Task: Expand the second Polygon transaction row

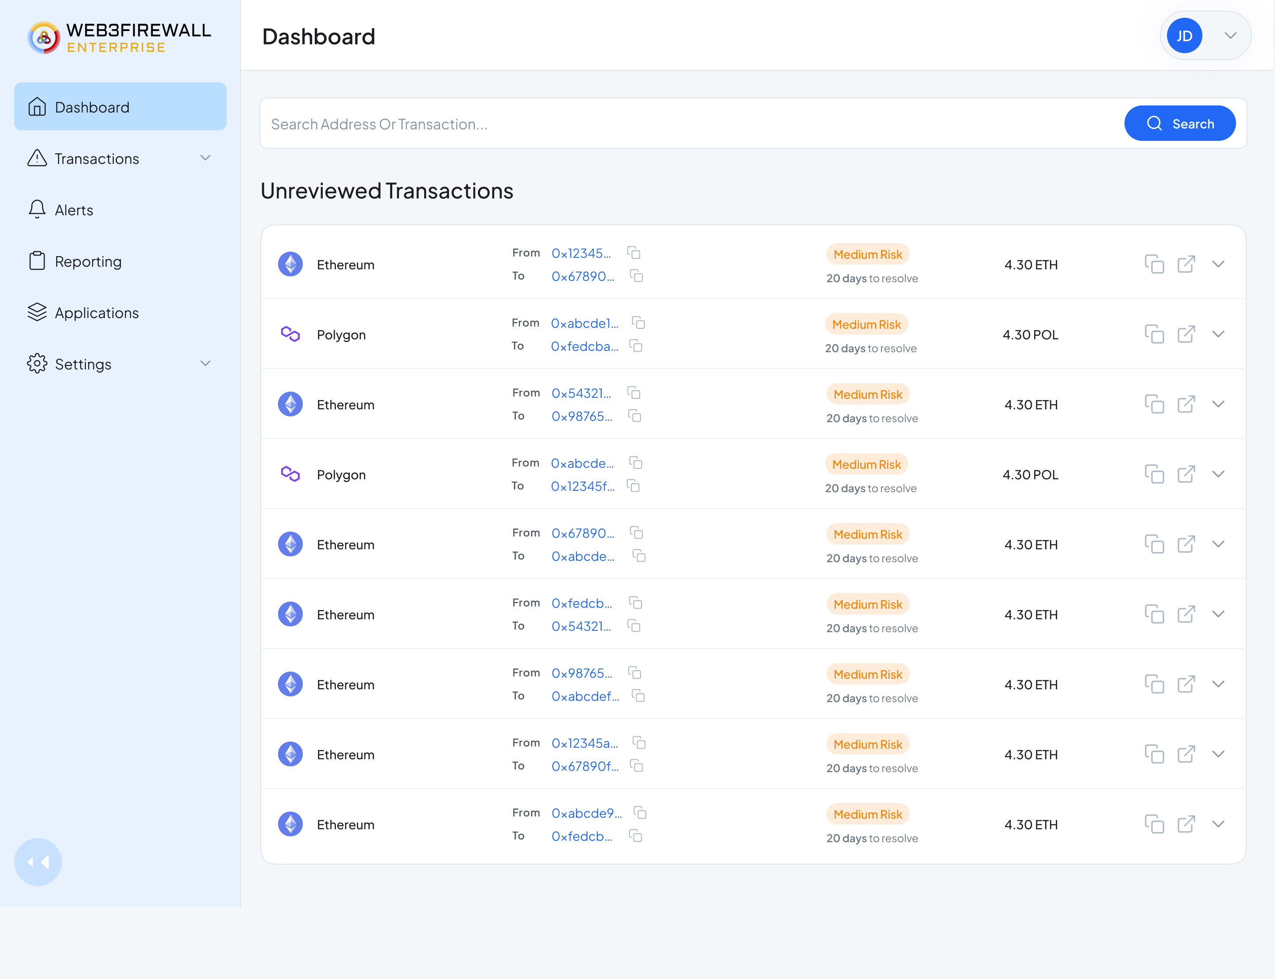Action: click(1218, 474)
